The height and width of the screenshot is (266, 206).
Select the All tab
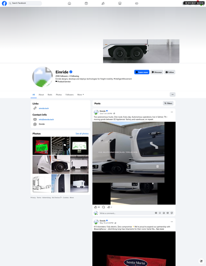click(x=34, y=95)
